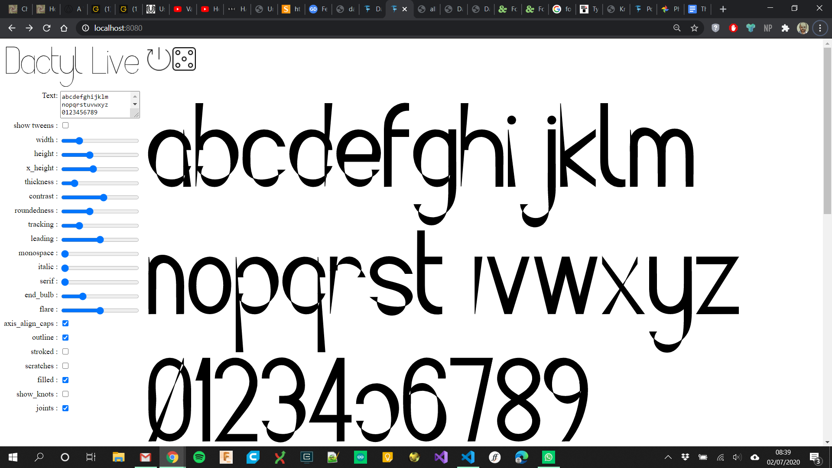
Task: Click the italic slider
Action: click(x=100, y=268)
